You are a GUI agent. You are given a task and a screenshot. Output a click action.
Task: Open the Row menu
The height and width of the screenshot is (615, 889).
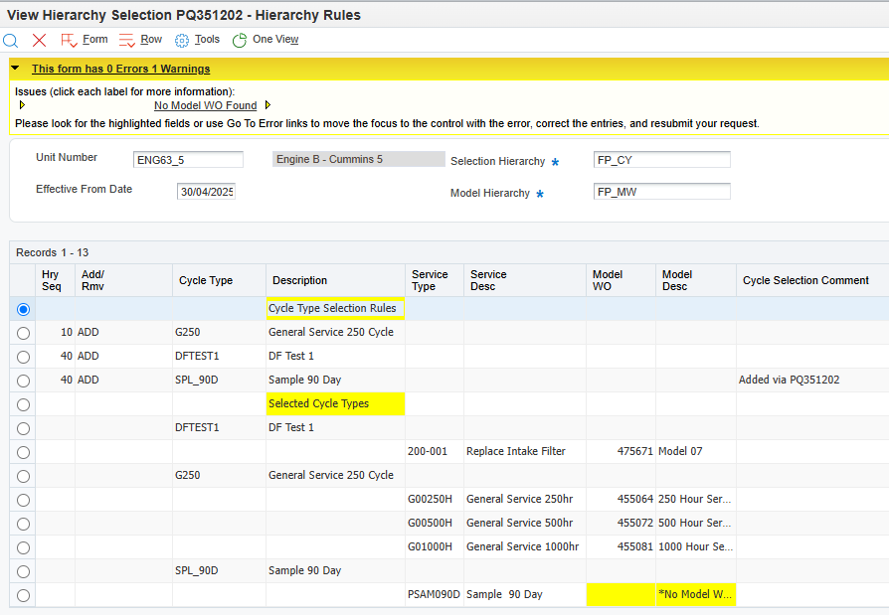coord(151,40)
